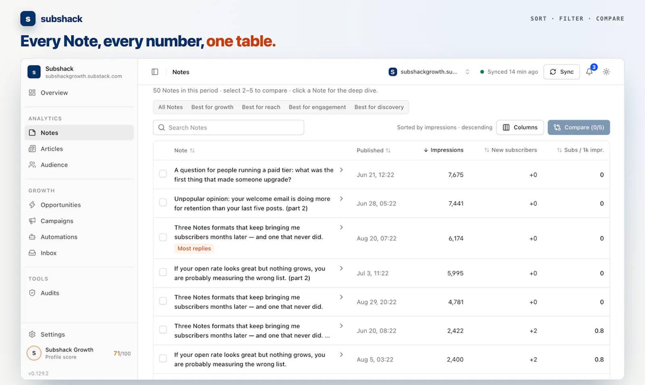The height and width of the screenshot is (385, 645).
Task: Click the Notes page icon in sidebar
Action: 32,133
